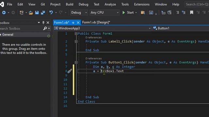
Task: Open the Window menu
Action: 161,4
